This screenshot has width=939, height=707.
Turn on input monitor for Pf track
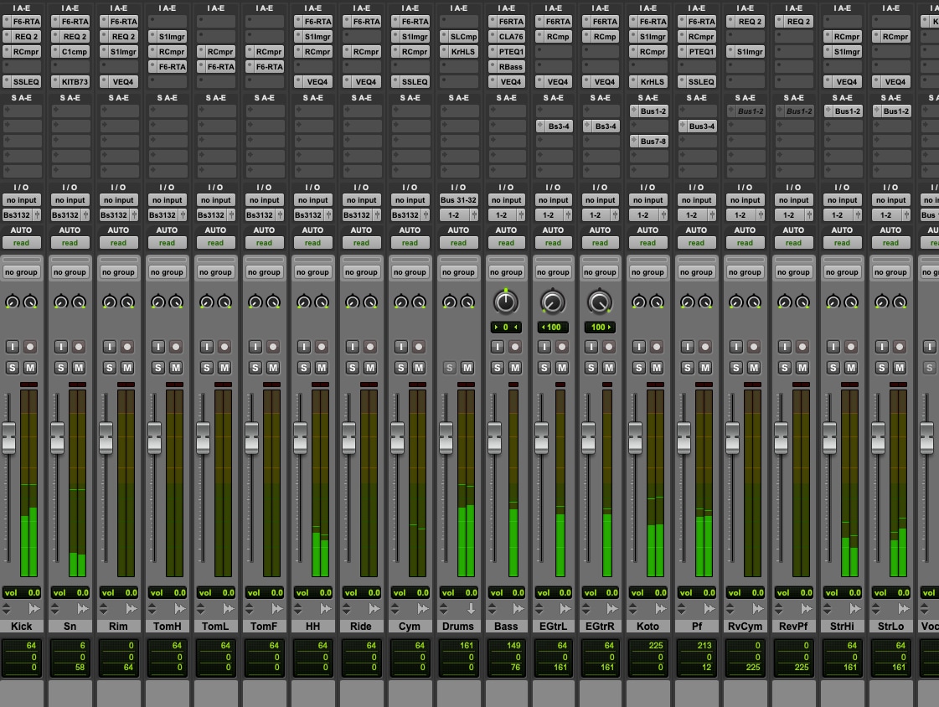[x=688, y=347]
